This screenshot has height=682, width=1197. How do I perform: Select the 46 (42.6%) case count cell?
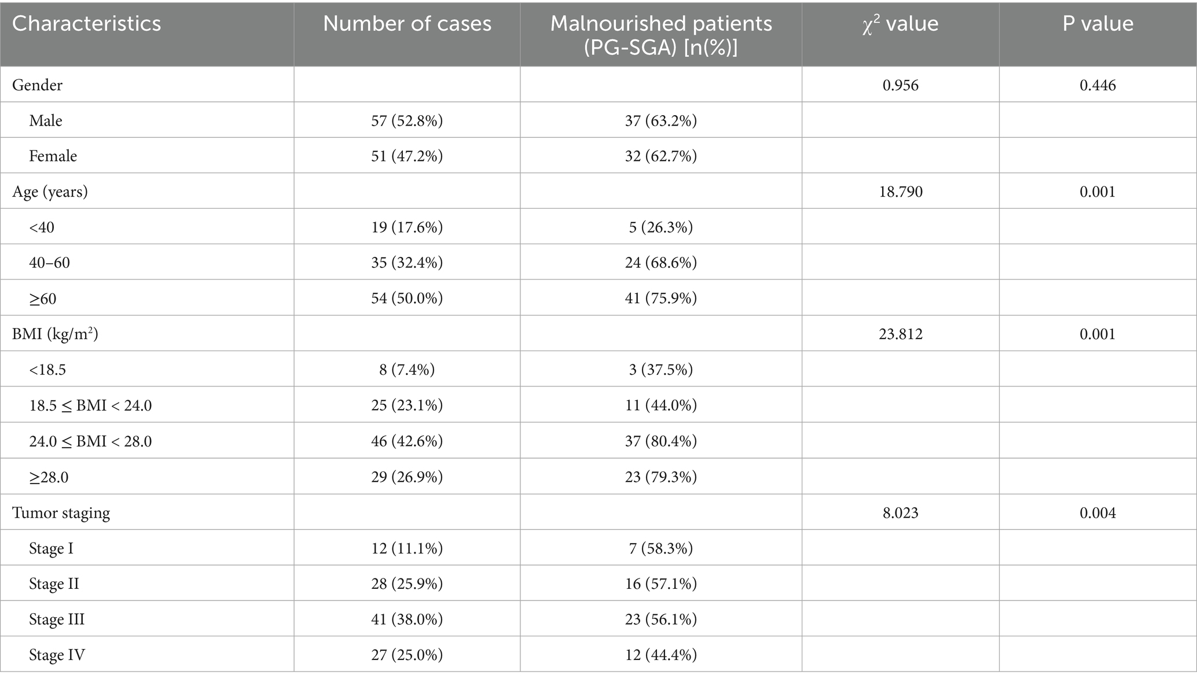pos(407,441)
